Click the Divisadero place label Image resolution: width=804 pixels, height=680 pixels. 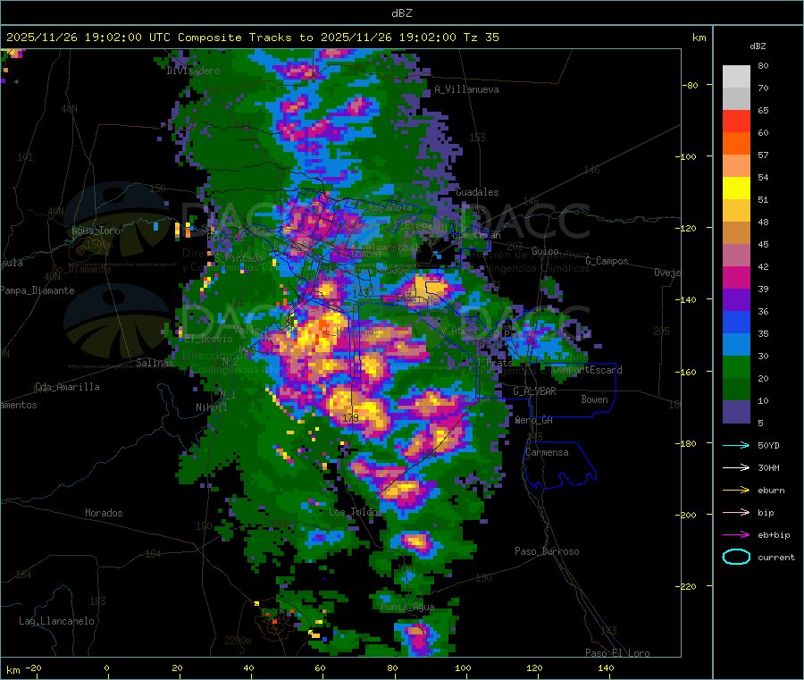(x=193, y=71)
